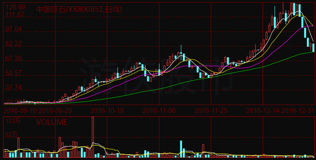Click the green long-term moving average line end
The image size is (316, 160).
pos(313,52)
